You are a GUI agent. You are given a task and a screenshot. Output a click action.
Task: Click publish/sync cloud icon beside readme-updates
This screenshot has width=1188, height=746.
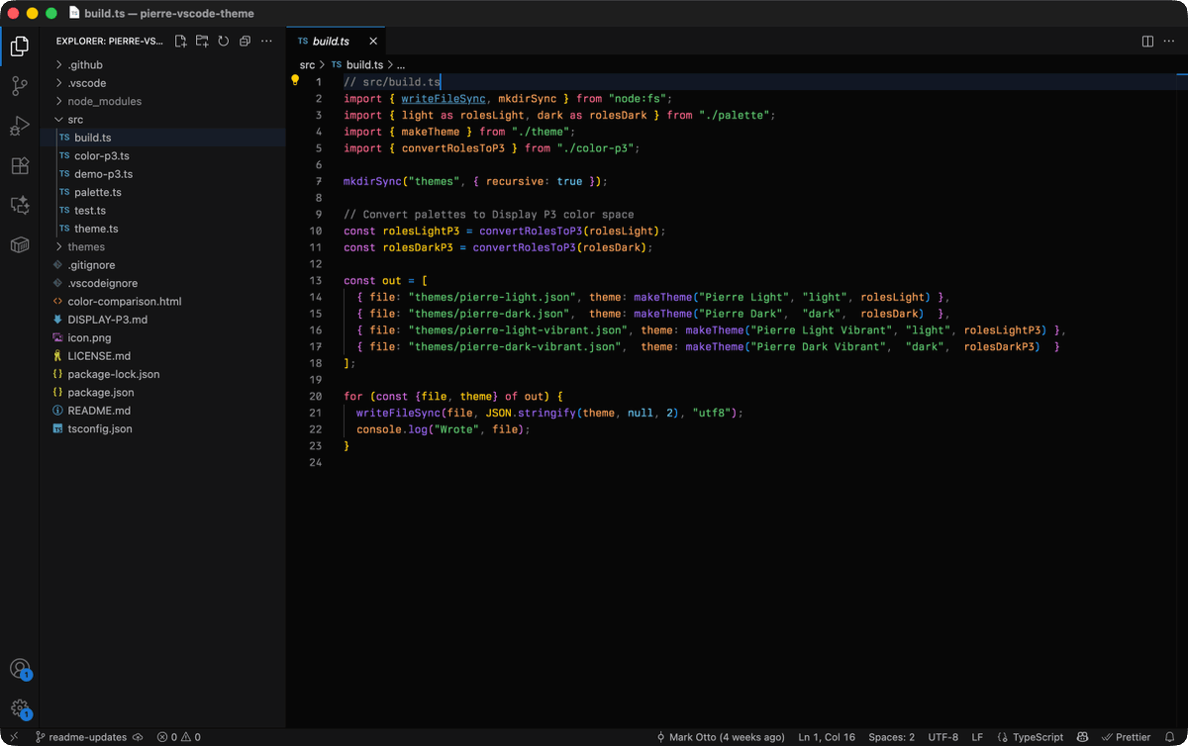point(138,737)
